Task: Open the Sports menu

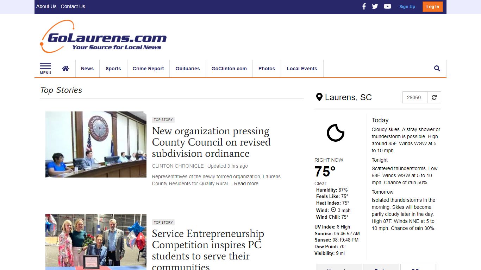Action: pyautogui.click(x=113, y=69)
